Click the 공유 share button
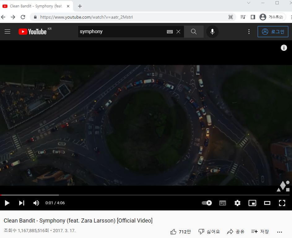Viewport: 292px width, 238px height. 236,232
